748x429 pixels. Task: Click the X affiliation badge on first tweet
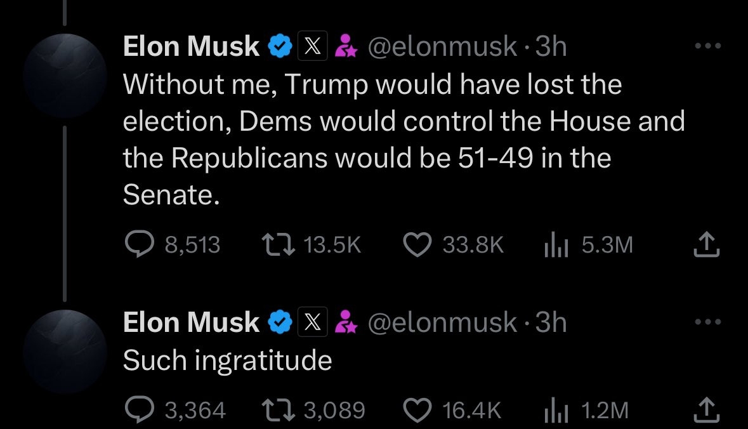click(312, 47)
